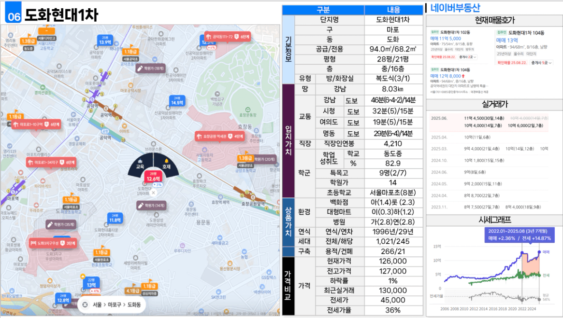The height and width of the screenshot is (318, 563).
Task: Select 도화동 in the location breadcrumb
Action: (x=134, y=304)
